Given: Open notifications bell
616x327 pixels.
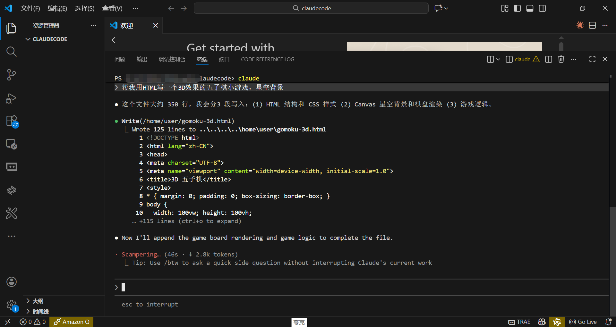Looking at the screenshot, I should point(608,322).
